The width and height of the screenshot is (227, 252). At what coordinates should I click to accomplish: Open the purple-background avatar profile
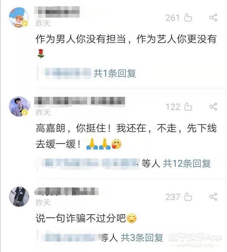(x=19, y=106)
